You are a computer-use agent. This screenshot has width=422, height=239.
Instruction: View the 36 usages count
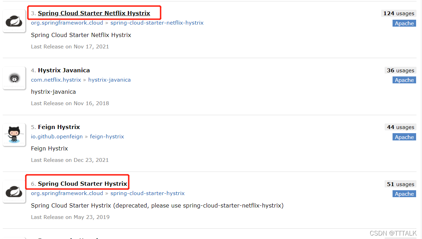(401, 71)
